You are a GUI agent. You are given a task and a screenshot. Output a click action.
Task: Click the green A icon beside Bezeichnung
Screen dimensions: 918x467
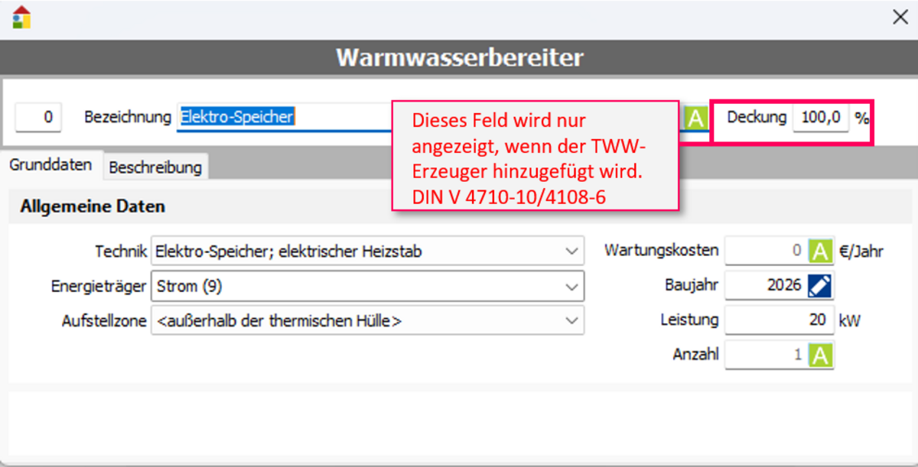(x=695, y=118)
